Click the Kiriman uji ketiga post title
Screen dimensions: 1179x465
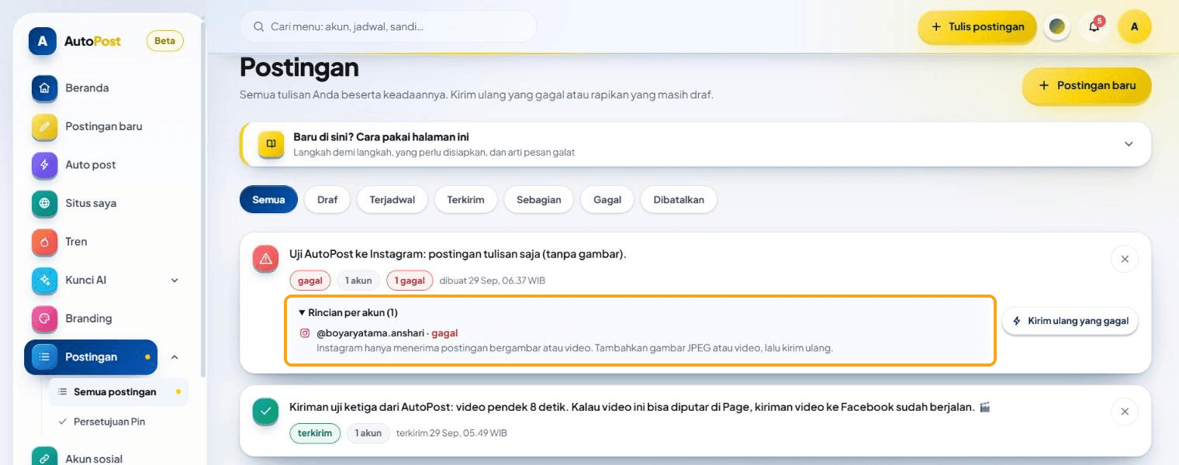(640, 407)
